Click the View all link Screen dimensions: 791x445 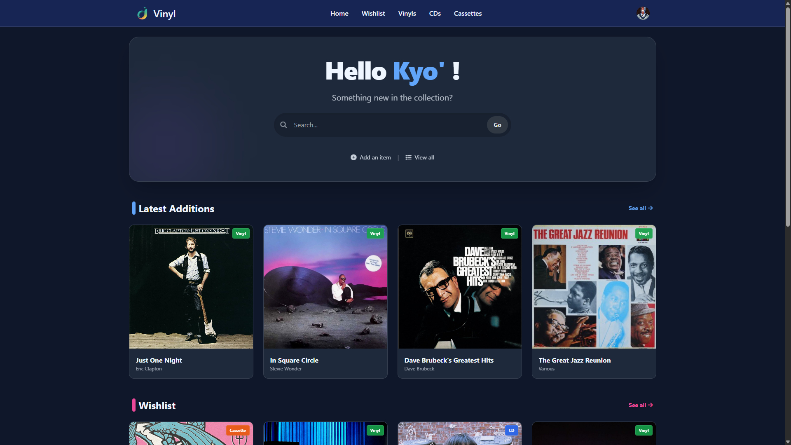[420, 157]
